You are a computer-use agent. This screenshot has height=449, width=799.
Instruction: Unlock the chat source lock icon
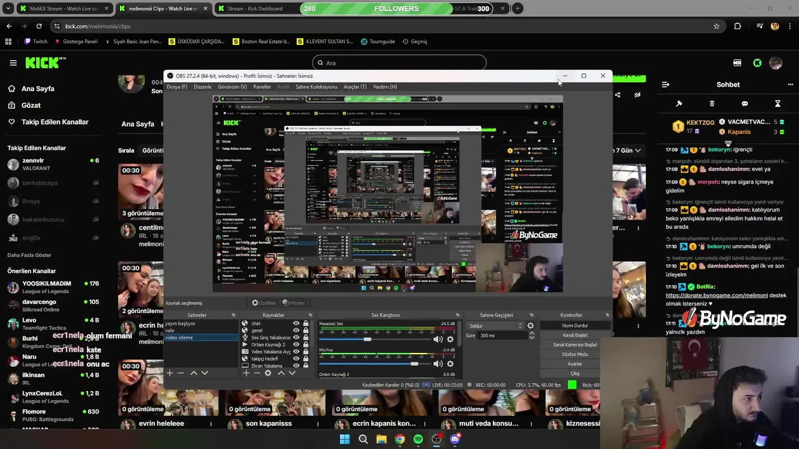(x=305, y=324)
